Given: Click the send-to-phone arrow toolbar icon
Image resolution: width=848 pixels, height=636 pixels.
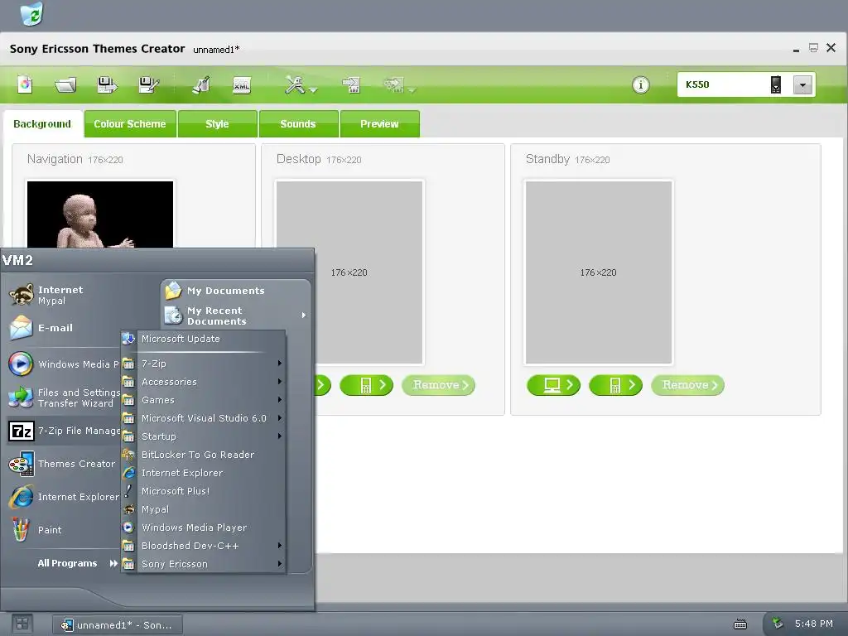Looking at the screenshot, I should [351, 85].
